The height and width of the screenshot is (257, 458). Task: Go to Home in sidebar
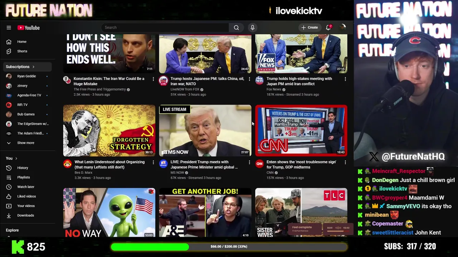coord(27,42)
